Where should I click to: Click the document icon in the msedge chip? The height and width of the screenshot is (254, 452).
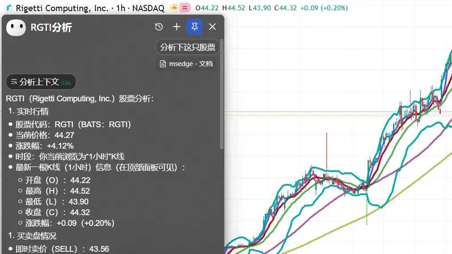tap(163, 64)
